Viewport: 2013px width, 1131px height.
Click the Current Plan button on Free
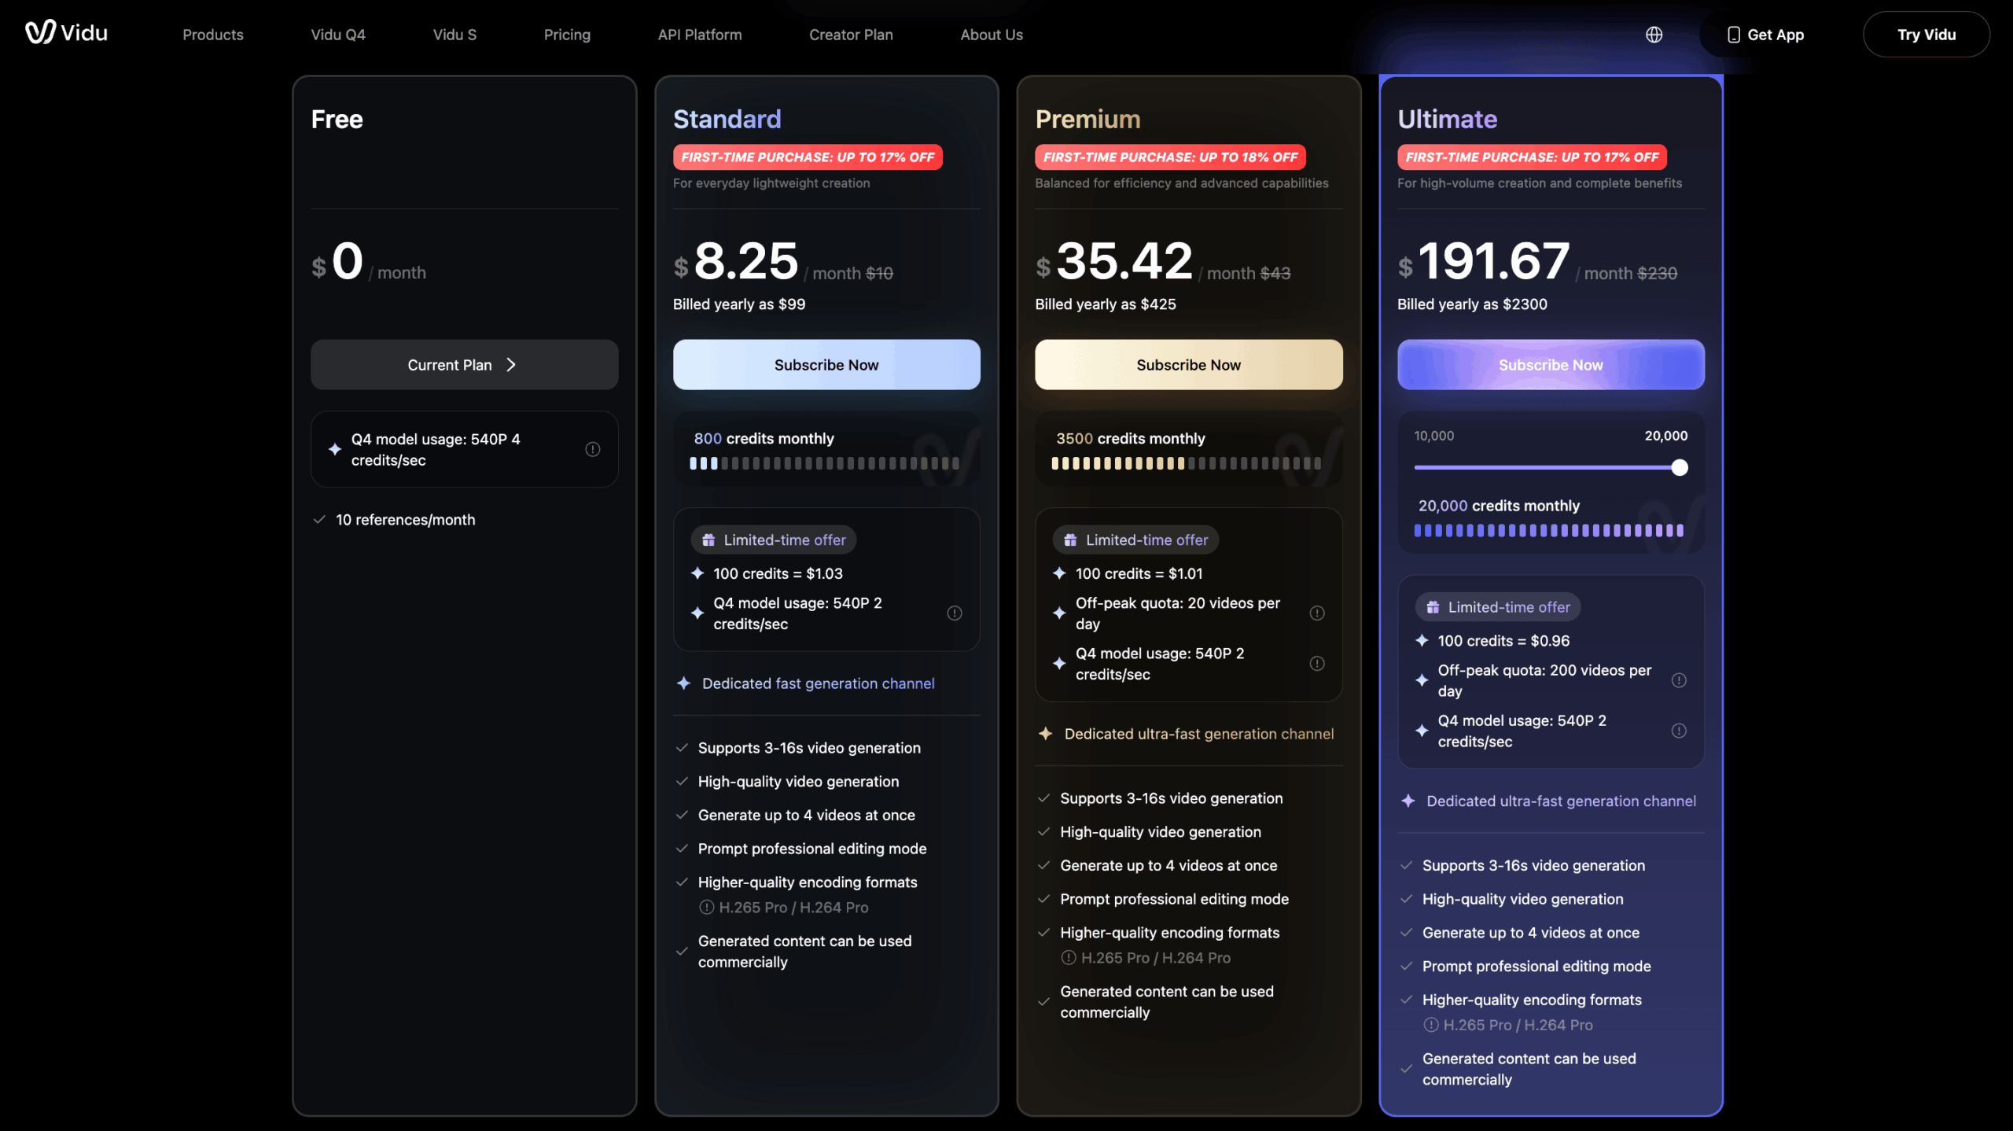pyautogui.click(x=464, y=365)
